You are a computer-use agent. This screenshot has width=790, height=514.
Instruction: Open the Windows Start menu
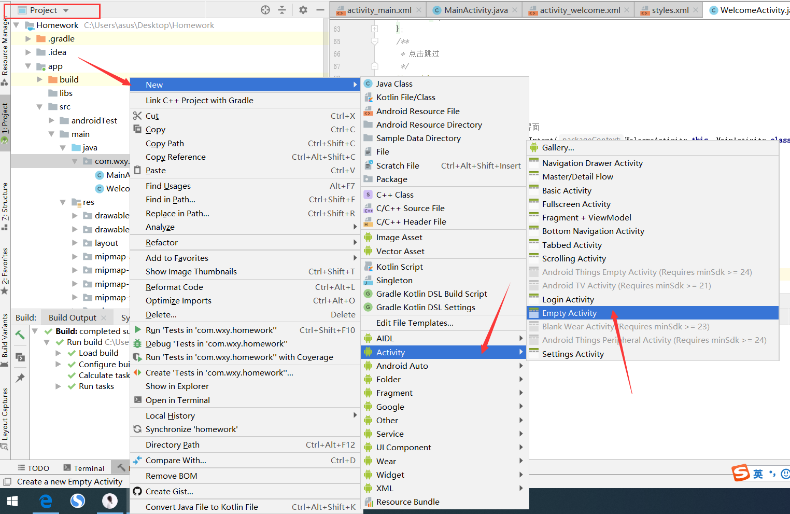click(13, 501)
